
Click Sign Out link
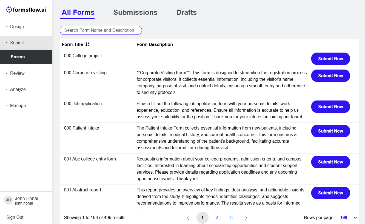[15, 217]
